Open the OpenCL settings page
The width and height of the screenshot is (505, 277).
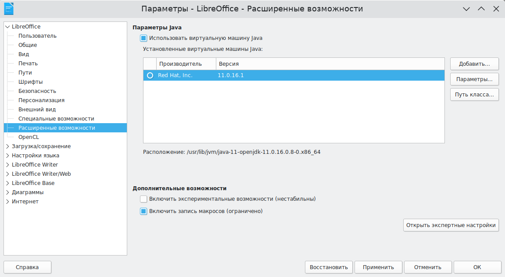[29, 137]
